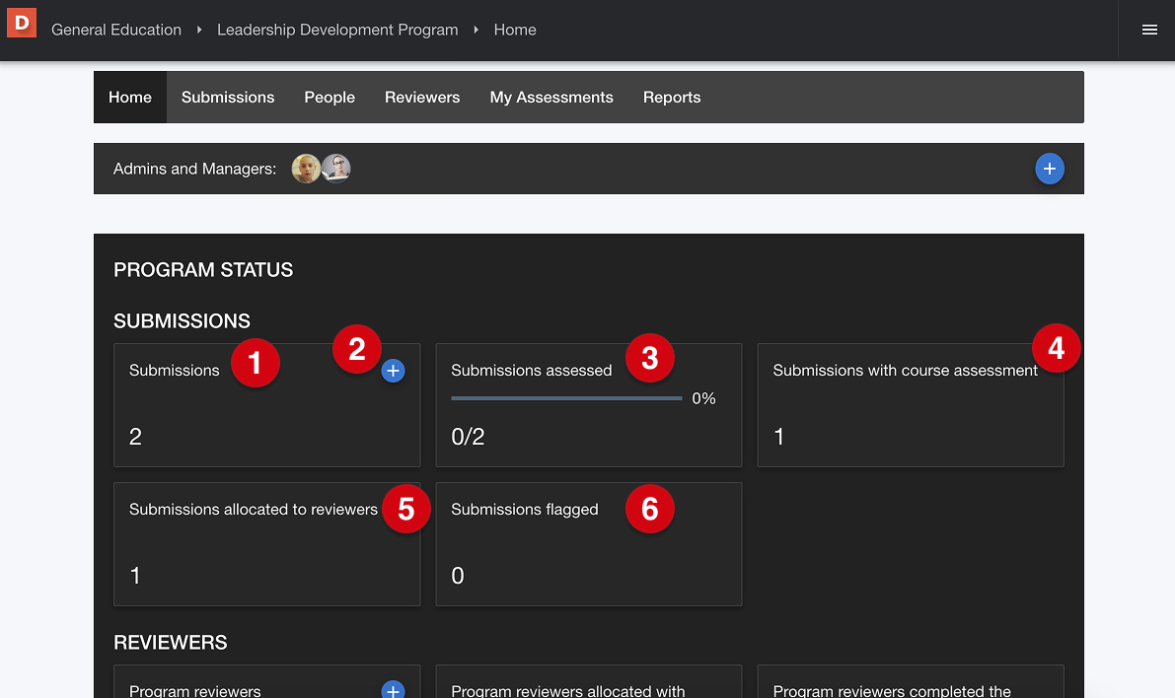The image size is (1175, 698).
Task: Click the plus icon beside Program reviewers
Action: pyautogui.click(x=392, y=690)
